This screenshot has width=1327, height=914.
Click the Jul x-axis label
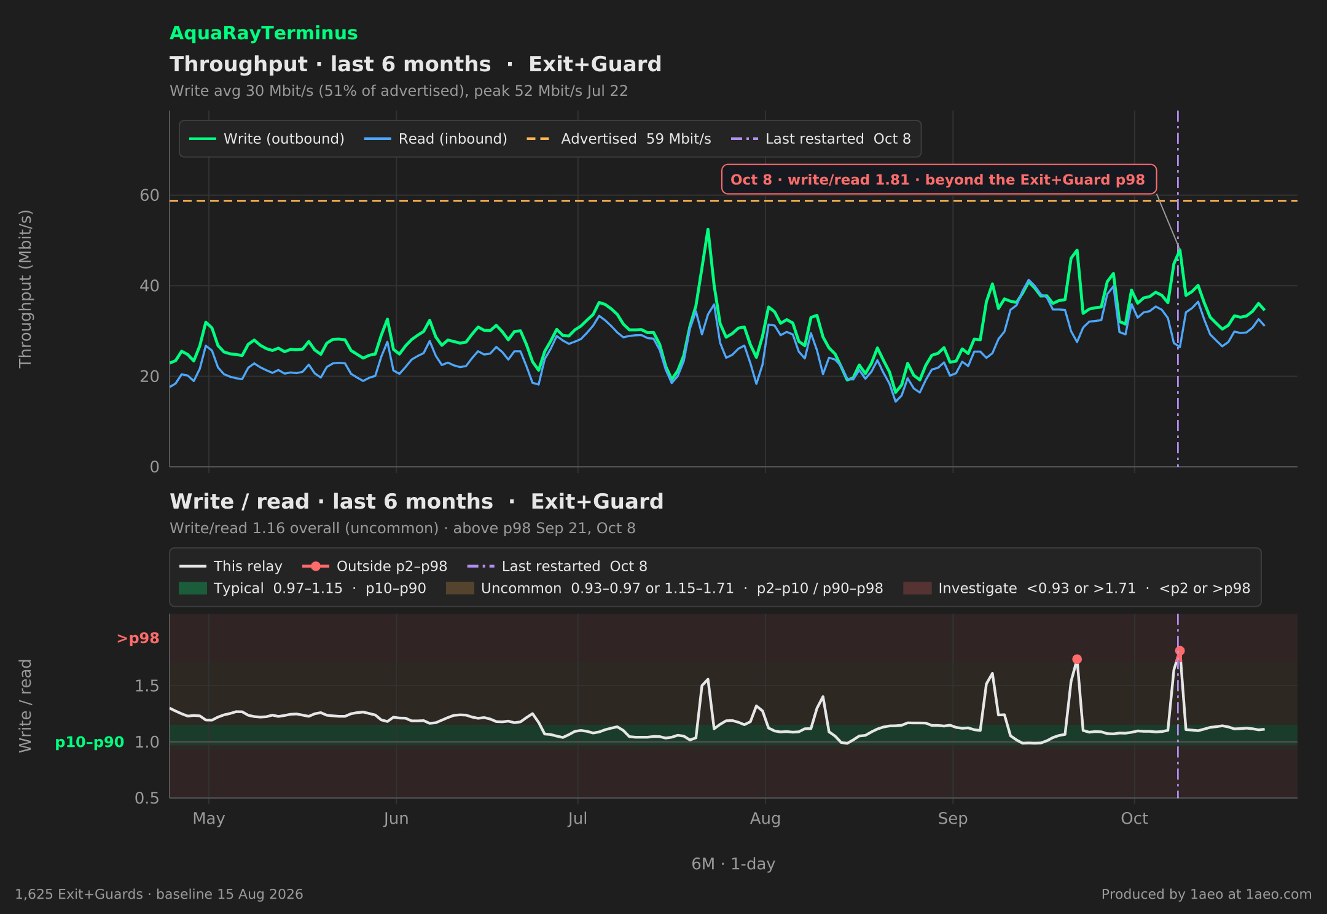pyautogui.click(x=578, y=819)
